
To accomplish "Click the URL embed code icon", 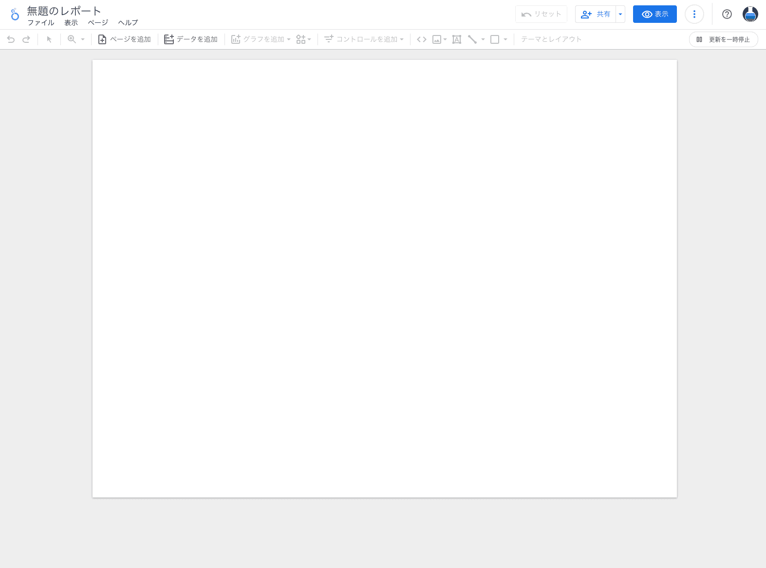I will coord(422,39).
